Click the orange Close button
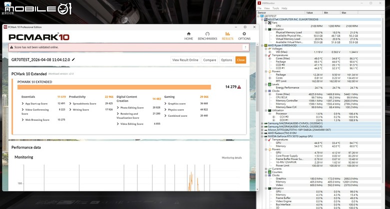 point(241,60)
